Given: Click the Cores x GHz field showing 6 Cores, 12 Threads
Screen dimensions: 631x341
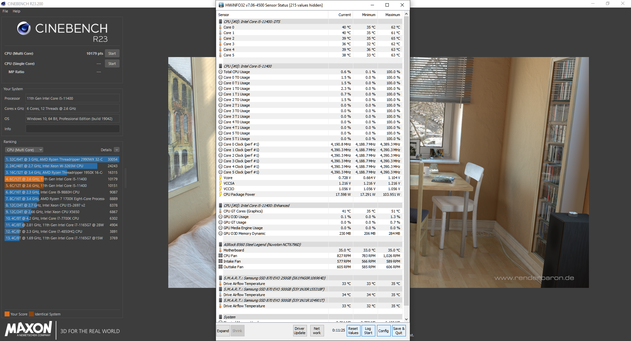Looking at the screenshot, I should 73,109.
